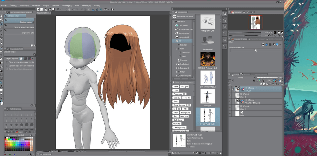
Task: Create new raster layer icon in Layer panel
Action: pos(262,84)
